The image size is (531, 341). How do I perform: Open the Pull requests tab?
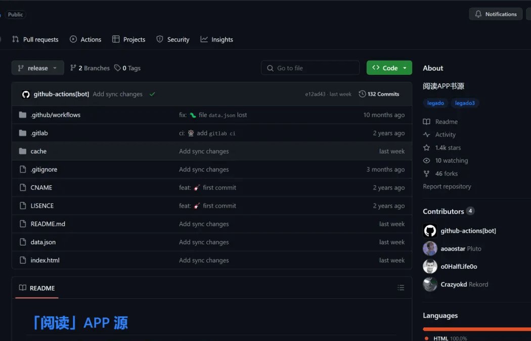click(35, 39)
